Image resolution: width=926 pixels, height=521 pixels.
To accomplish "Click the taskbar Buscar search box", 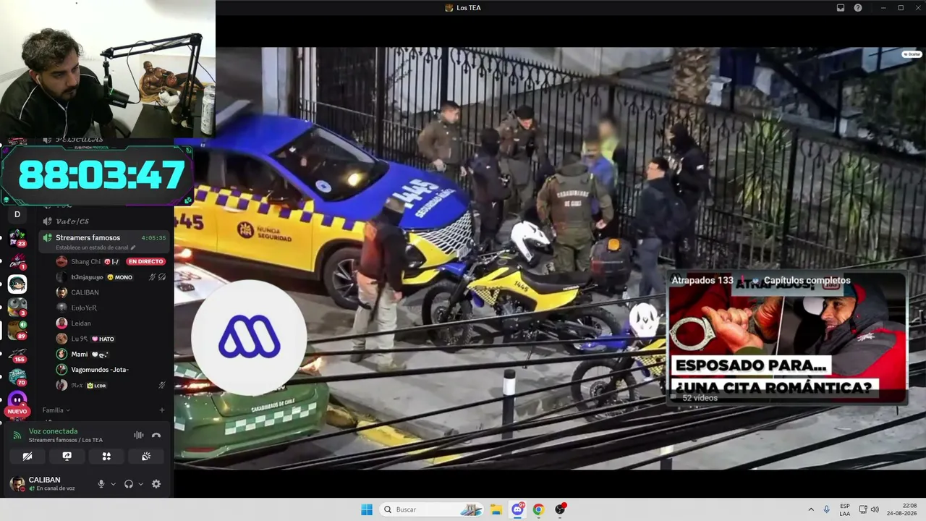I will pos(433,509).
